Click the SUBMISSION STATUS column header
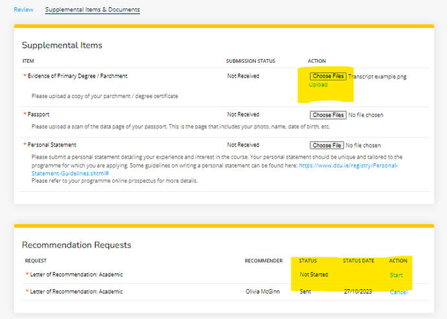Screen dimensions: 447x319 (x=250, y=61)
